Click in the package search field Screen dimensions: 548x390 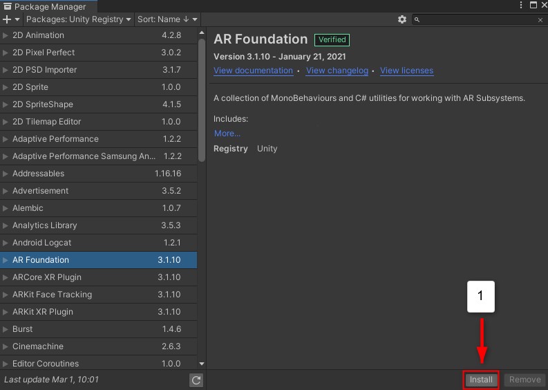(478, 20)
